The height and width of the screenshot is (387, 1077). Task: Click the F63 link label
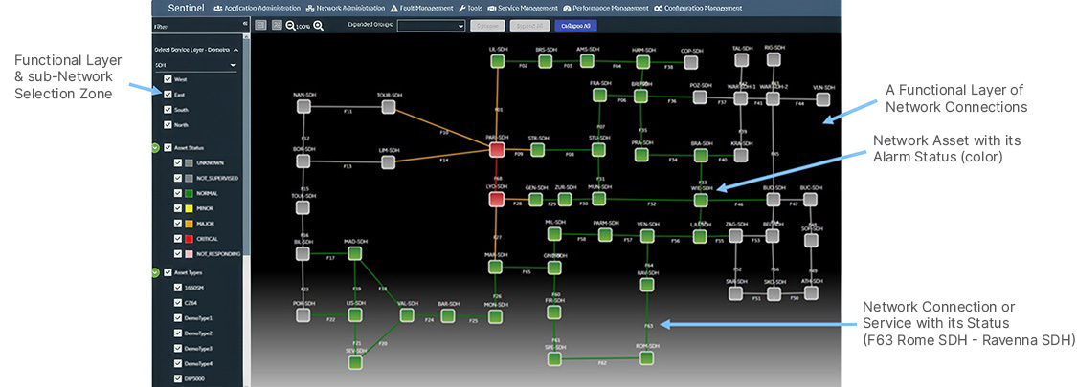[x=648, y=326]
